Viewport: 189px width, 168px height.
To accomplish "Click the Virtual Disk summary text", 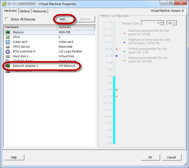I will tap(66, 56).
